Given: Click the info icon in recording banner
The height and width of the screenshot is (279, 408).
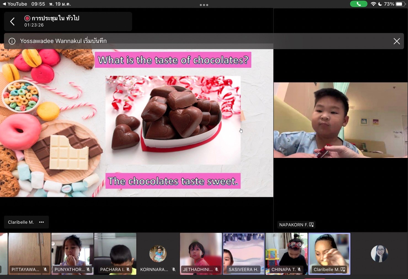Looking at the screenshot, I should pyautogui.click(x=12, y=41).
